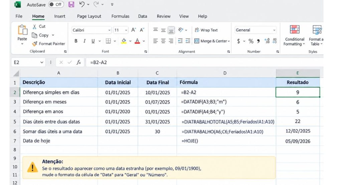Click the Save floppy disk icon

(x=71, y=4)
